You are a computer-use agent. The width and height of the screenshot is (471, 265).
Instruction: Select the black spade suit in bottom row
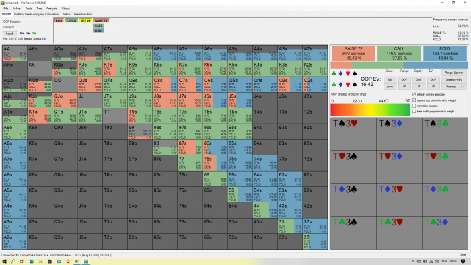[x=355, y=85]
